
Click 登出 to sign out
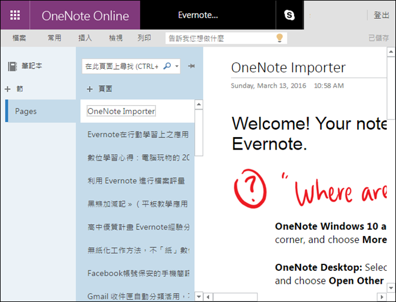[381, 15]
